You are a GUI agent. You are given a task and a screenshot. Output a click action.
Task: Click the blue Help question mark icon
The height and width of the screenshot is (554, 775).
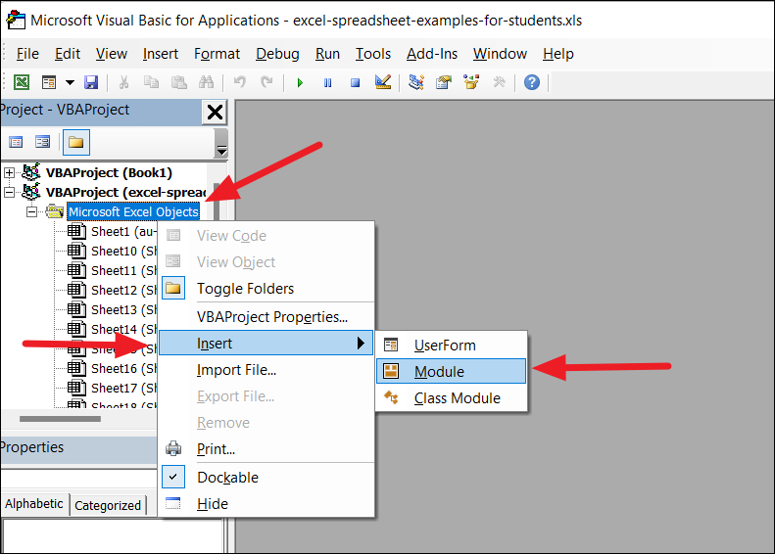click(x=532, y=82)
